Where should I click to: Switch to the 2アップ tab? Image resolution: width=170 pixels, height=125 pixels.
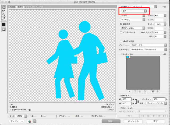point(28,6)
